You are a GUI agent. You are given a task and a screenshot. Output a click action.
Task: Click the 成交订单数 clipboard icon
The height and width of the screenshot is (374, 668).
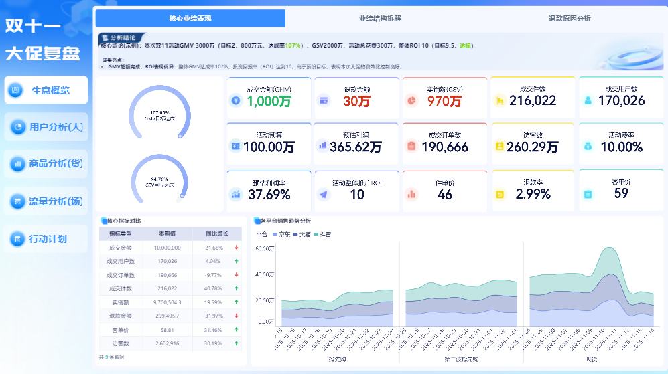[x=411, y=146]
